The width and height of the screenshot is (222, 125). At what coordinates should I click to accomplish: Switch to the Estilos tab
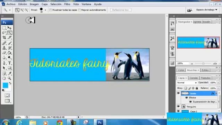(x=205, y=70)
